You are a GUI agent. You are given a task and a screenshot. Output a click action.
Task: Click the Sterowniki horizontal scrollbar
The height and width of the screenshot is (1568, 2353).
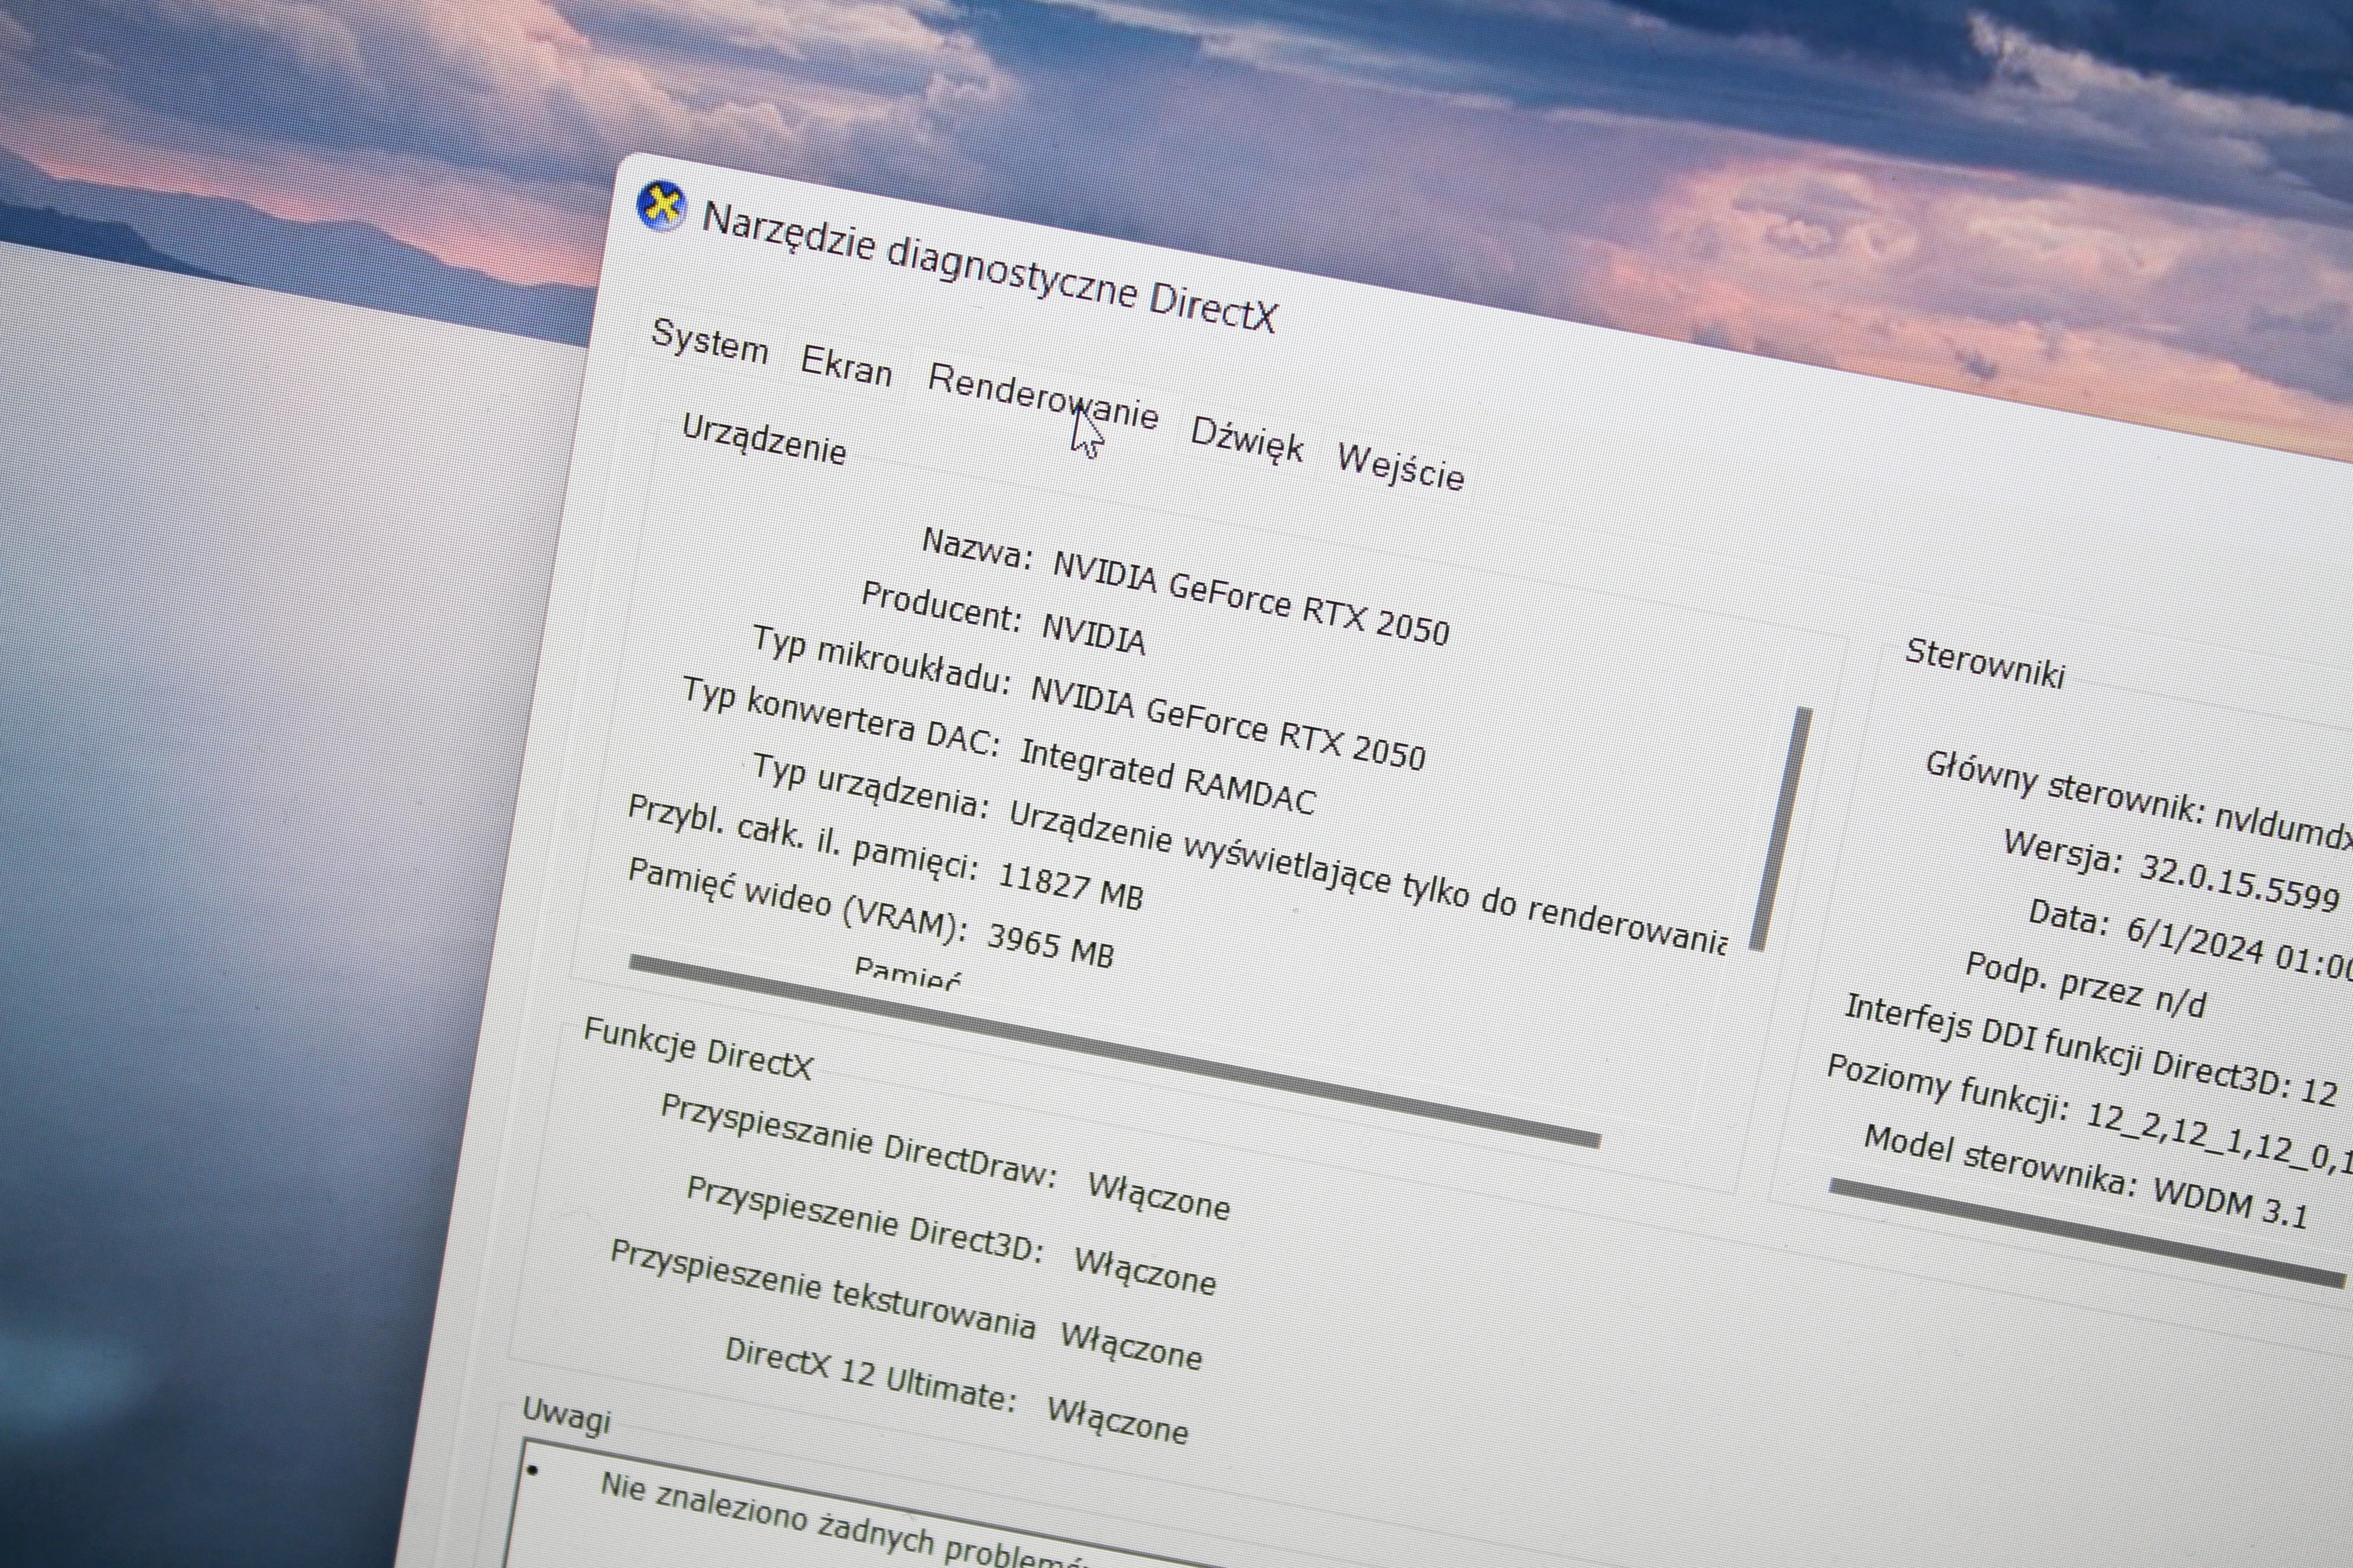(2087, 1234)
